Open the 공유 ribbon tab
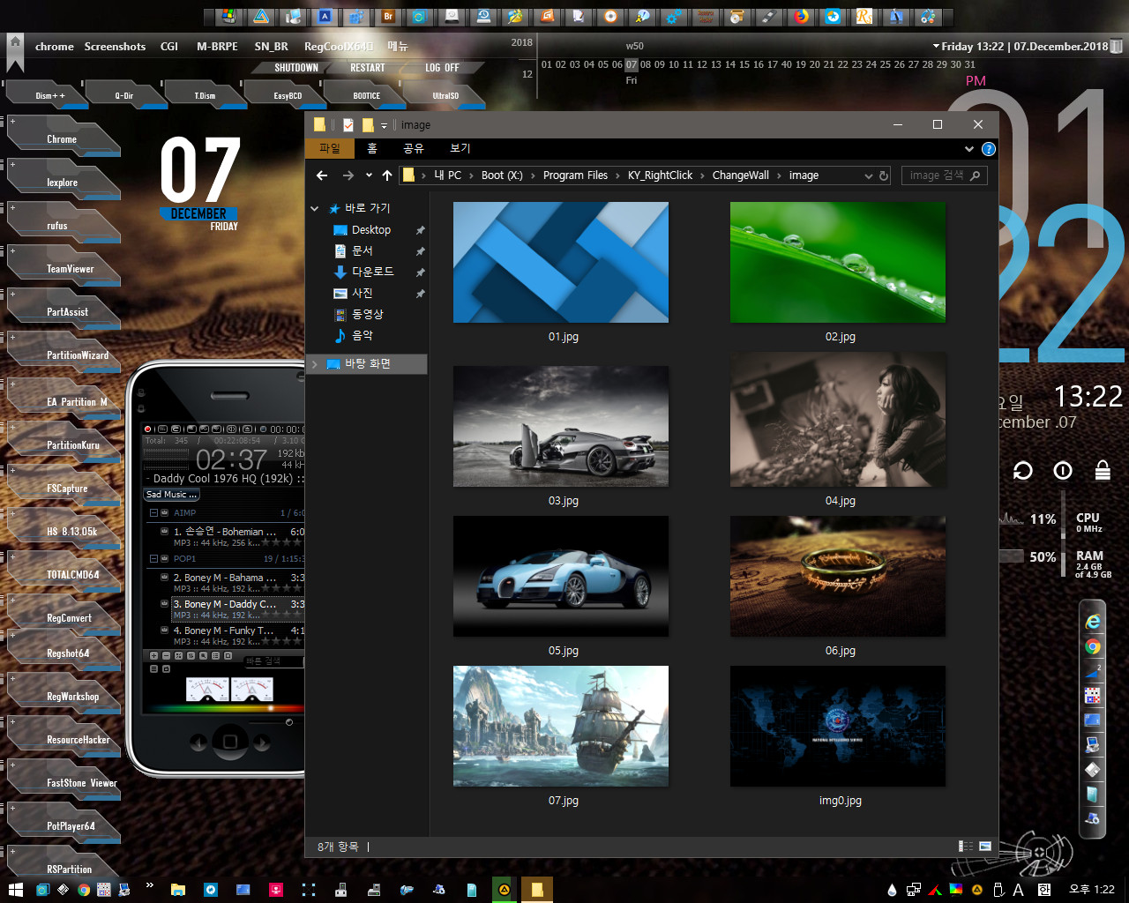 [x=414, y=148]
